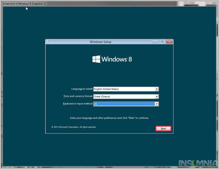Screen dimensions: 219x169
Task: Maximize the Windows Setup dialog
Action: [162, 42]
